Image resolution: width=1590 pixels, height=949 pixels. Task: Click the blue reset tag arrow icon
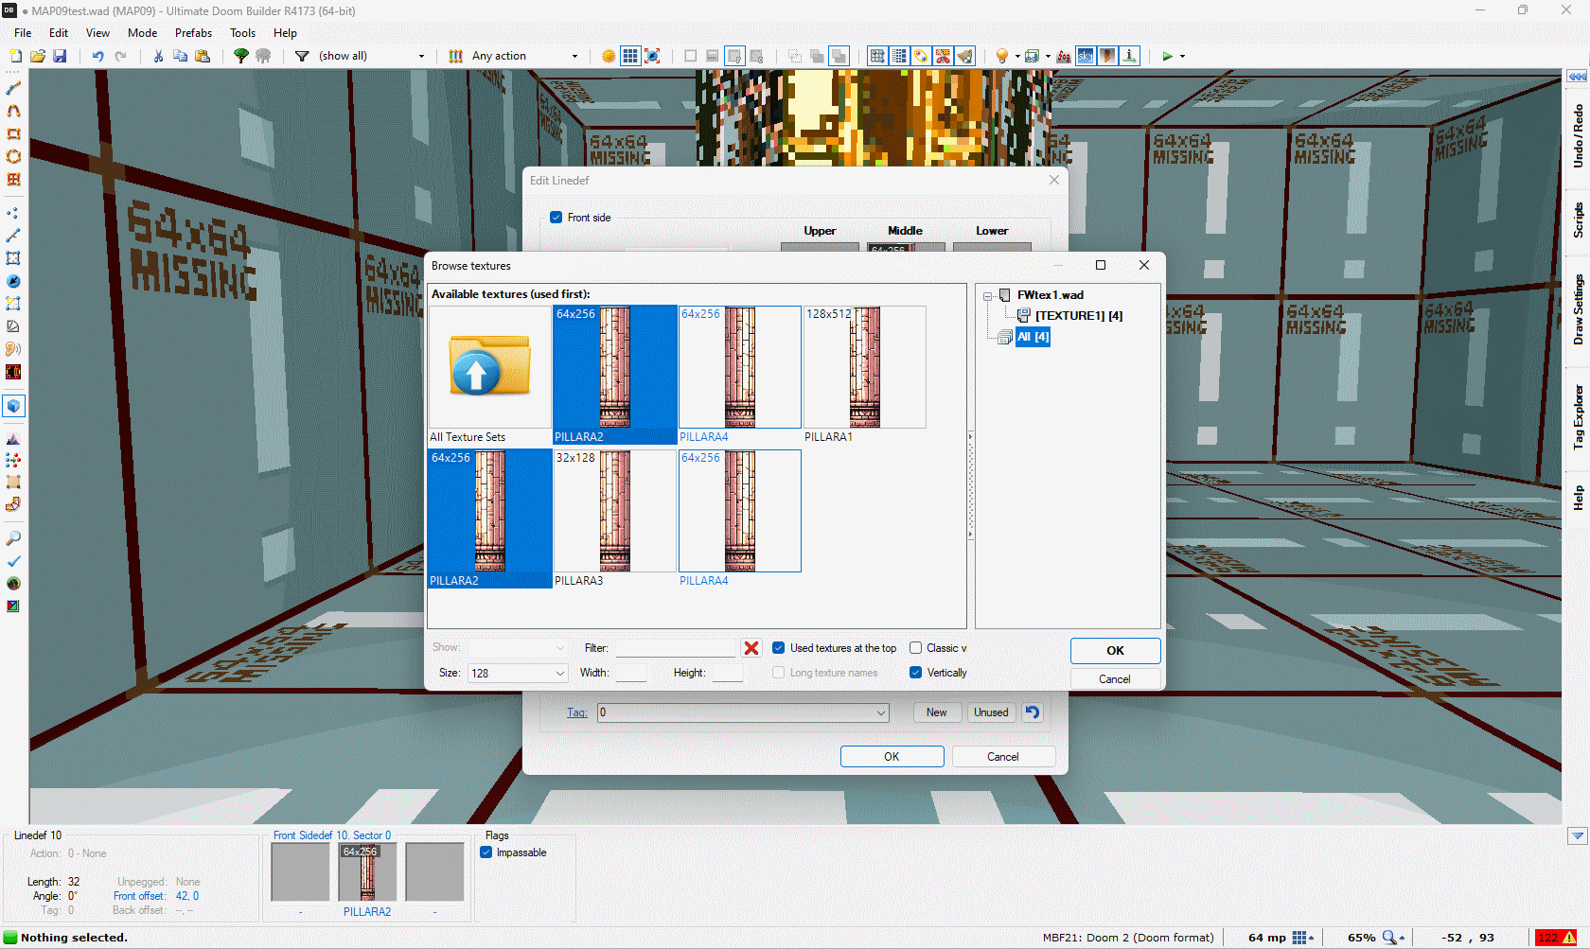click(x=1033, y=712)
